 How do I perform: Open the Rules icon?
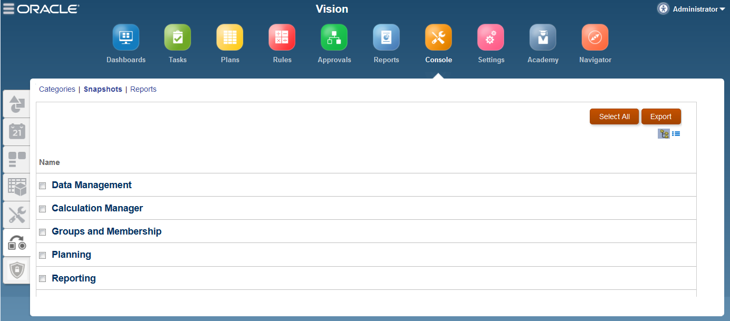pos(282,37)
